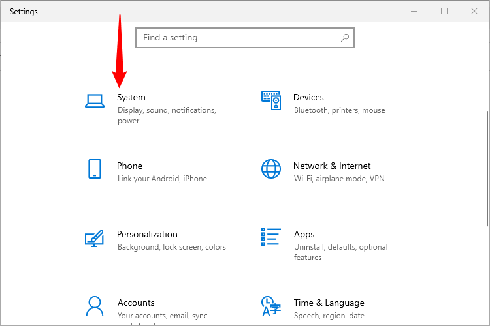Open the System laptop icon

95,101
